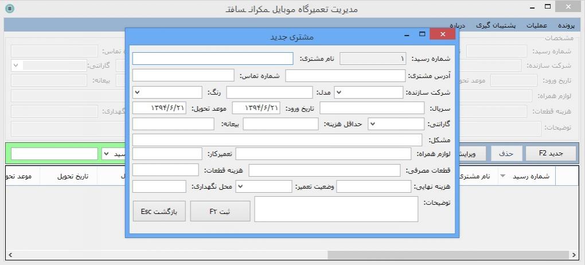Maximize the مشتری جدید dialog
This screenshot has width=585, height=265.
tap(422, 34)
